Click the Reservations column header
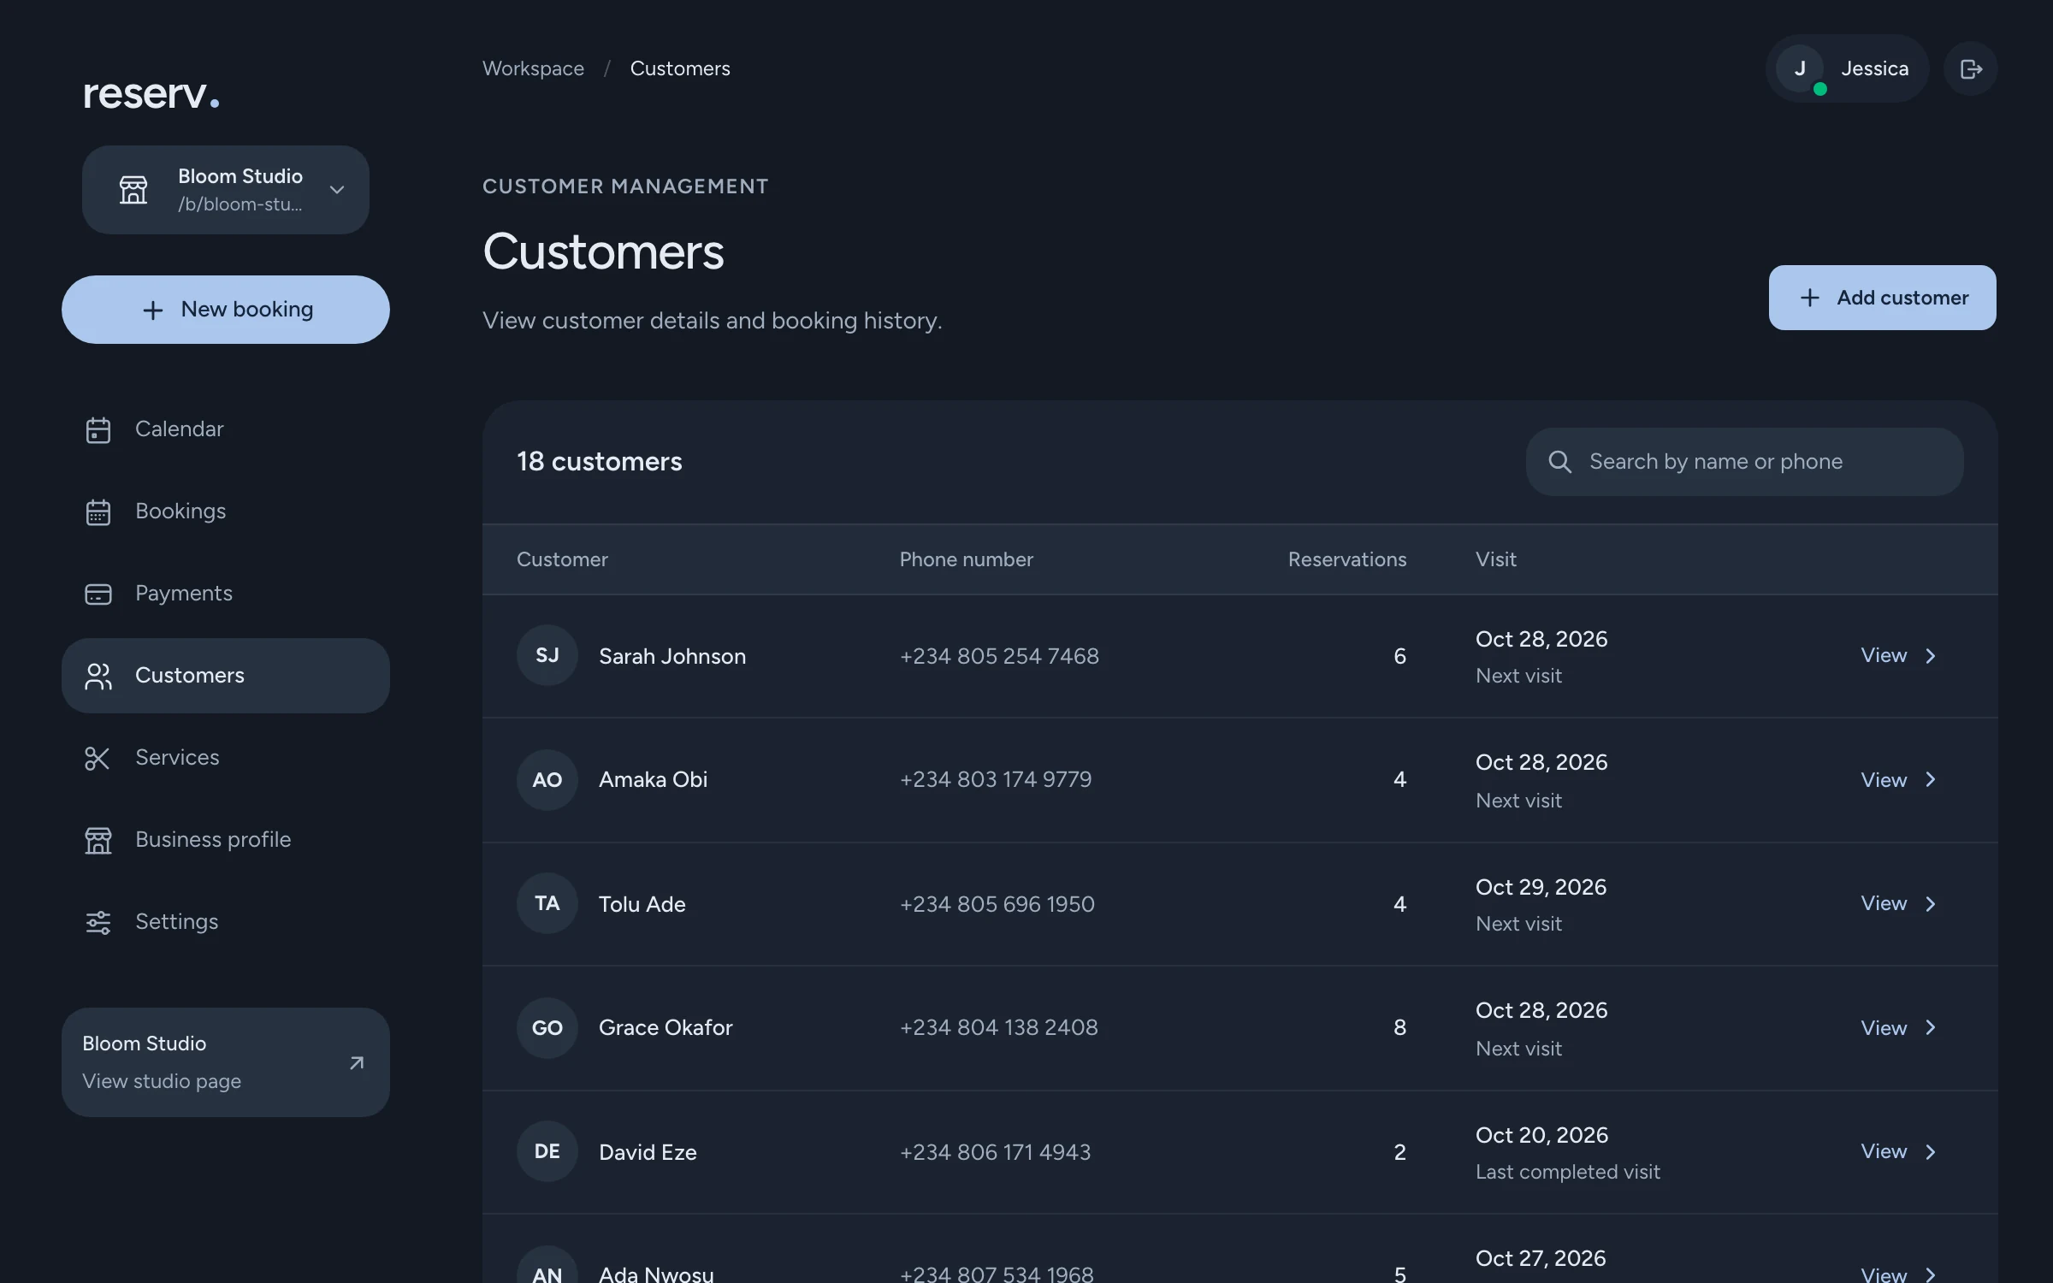This screenshot has height=1283, width=2053. point(1347,559)
